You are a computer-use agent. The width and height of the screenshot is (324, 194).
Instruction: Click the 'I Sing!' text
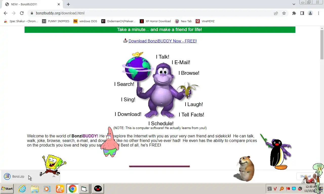point(128,100)
